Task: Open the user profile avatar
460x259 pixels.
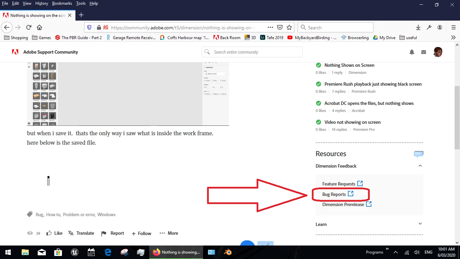Action: click(438, 52)
